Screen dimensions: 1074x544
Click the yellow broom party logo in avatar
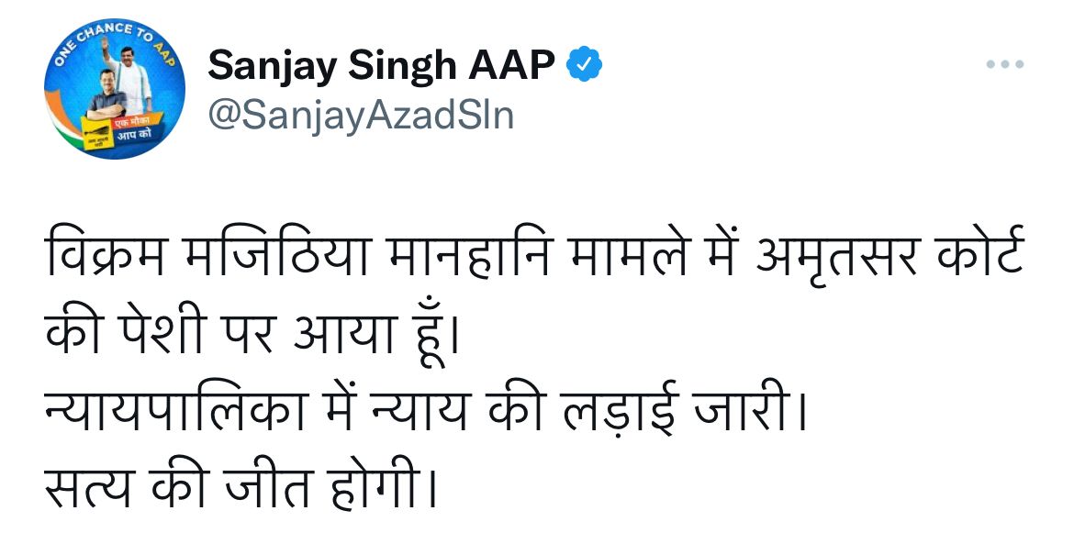click(x=98, y=133)
